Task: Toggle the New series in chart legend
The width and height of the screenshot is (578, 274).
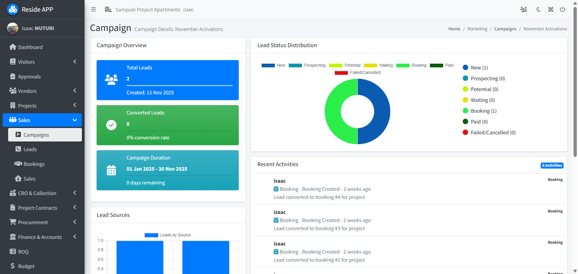Action: [x=273, y=65]
